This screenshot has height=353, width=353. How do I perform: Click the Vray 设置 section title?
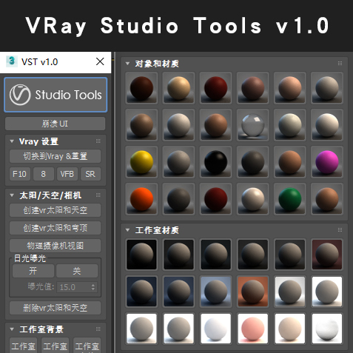click(x=38, y=141)
